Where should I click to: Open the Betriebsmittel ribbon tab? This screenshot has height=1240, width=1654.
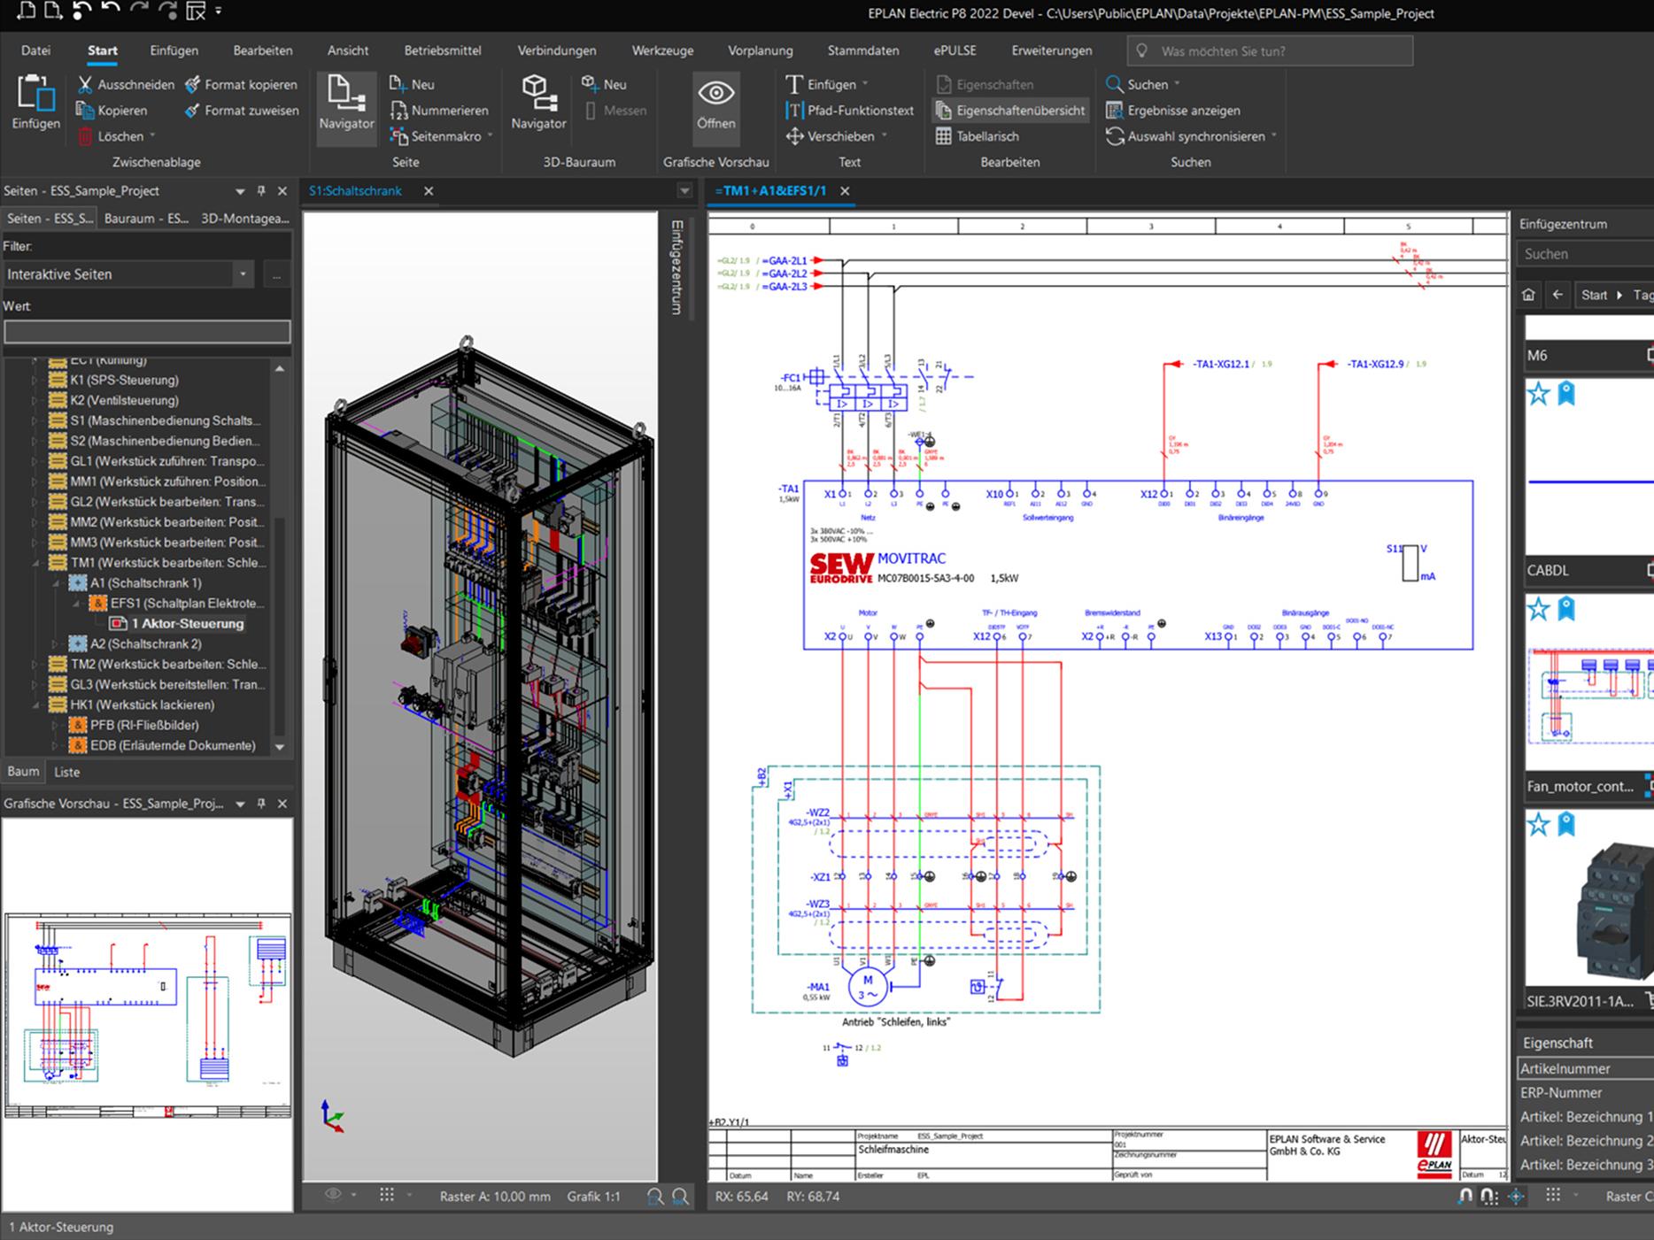coord(443,50)
